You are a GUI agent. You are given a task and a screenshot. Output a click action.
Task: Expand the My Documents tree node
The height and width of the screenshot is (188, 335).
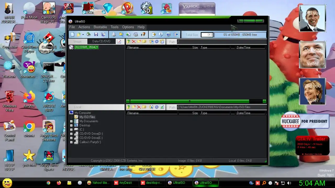71,121
